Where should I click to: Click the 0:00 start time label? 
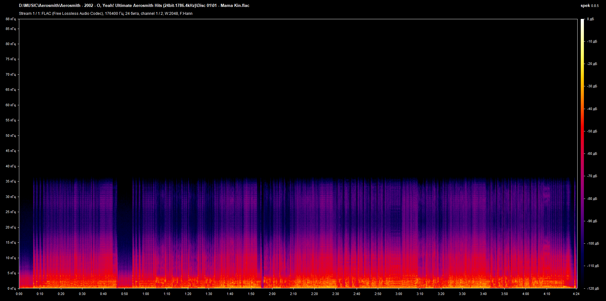19,294
